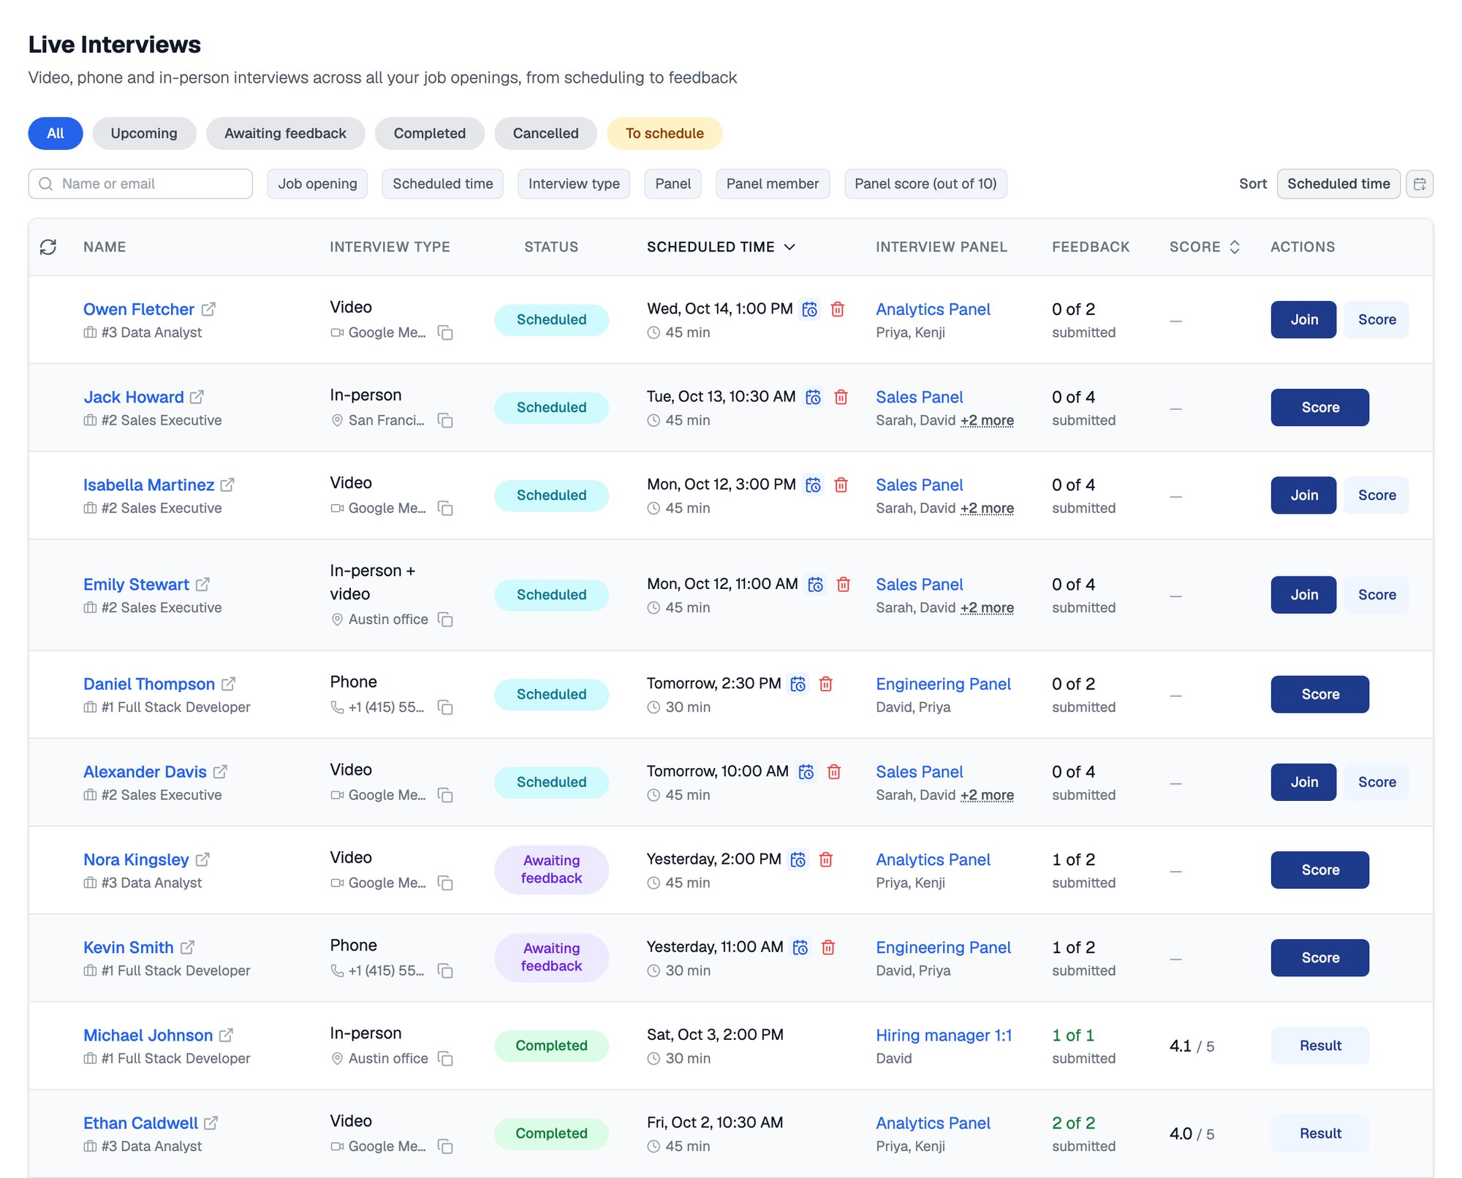Delete Alexander Davis's interview

833,771
